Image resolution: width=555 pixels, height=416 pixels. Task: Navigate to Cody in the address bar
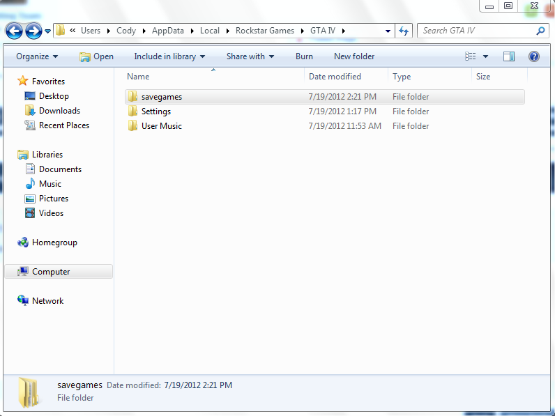coord(126,31)
